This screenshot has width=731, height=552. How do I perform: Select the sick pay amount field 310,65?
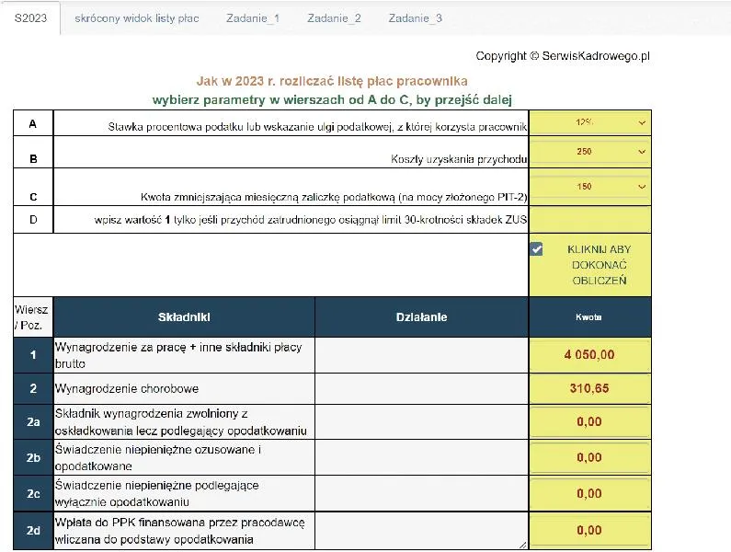(589, 388)
